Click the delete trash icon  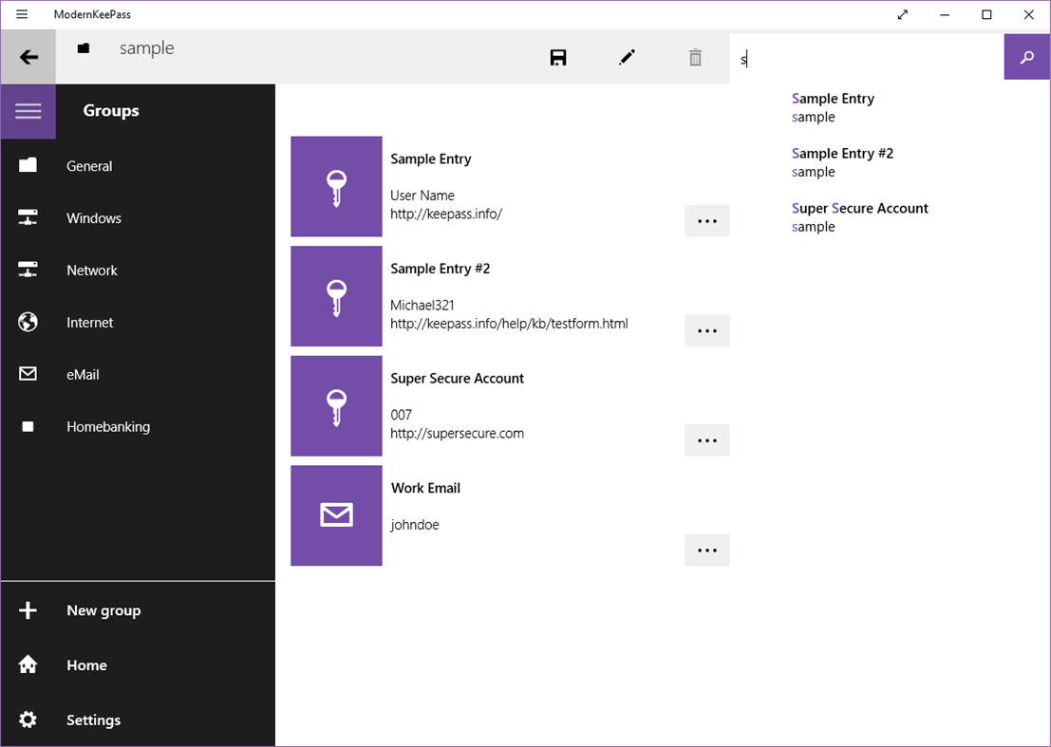click(695, 57)
